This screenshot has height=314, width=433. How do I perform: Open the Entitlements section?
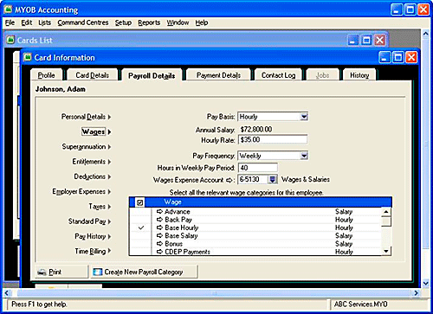point(92,162)
